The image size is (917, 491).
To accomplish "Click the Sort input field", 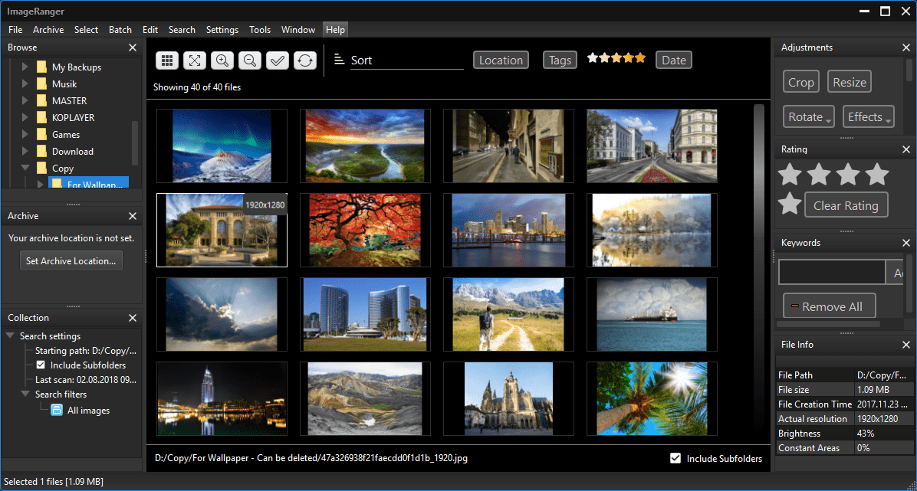I will pyautogui.click(x=406, y=61).
